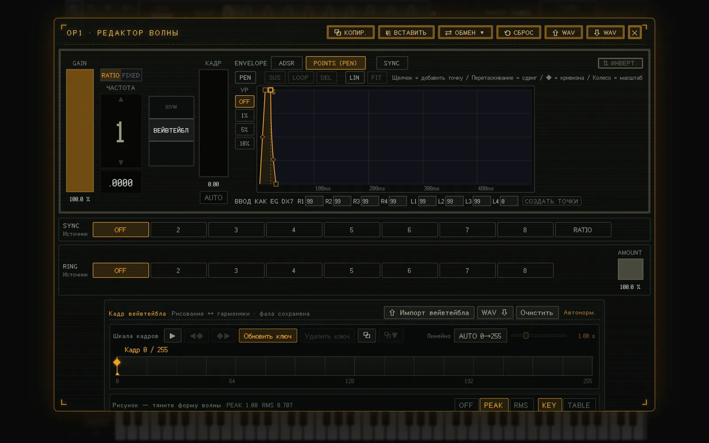Jump to the previous keyframe

coord(196,336)
